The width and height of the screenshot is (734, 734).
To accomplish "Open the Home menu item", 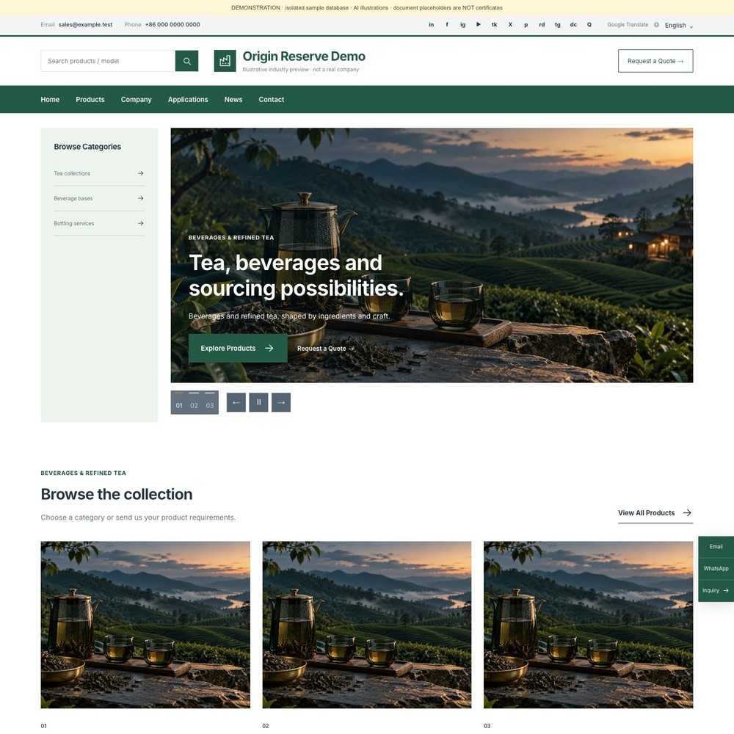I will tap(50, 99).
